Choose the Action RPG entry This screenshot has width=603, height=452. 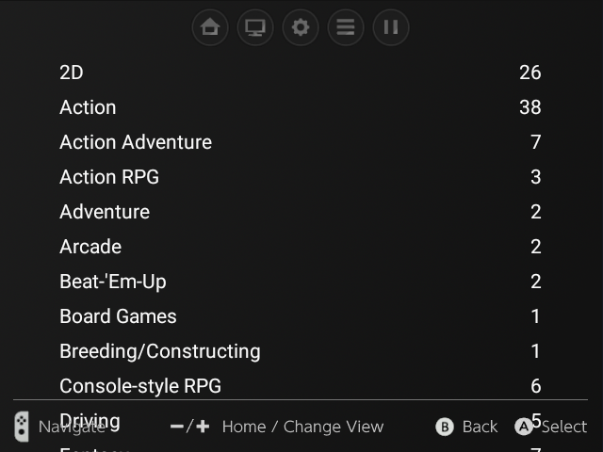[x=109, y=177]
